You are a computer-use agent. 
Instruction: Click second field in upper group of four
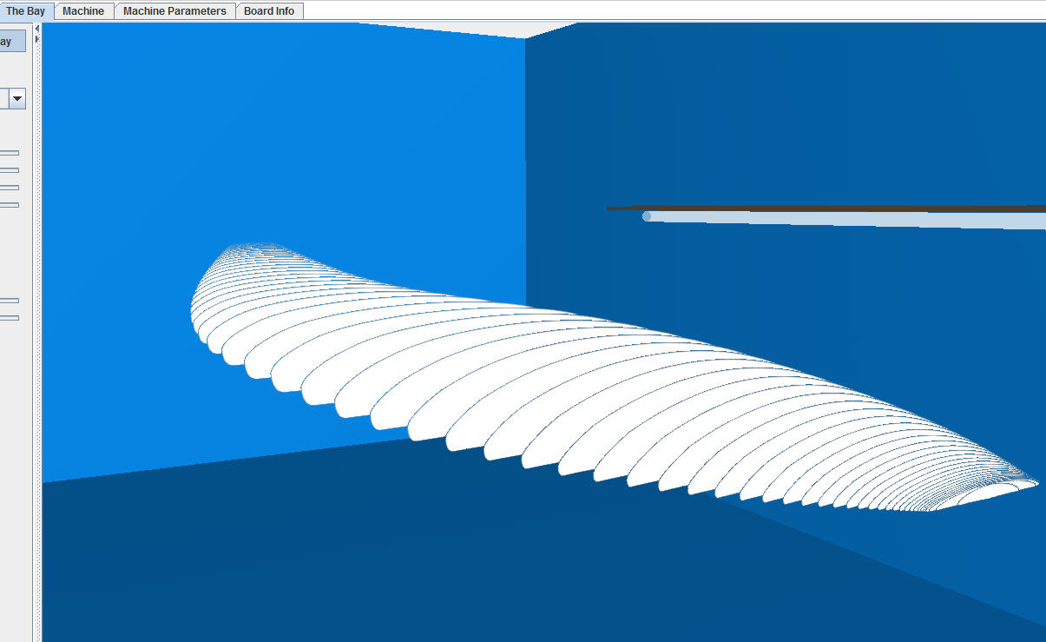pyautogui.click(x=10, y=170)
